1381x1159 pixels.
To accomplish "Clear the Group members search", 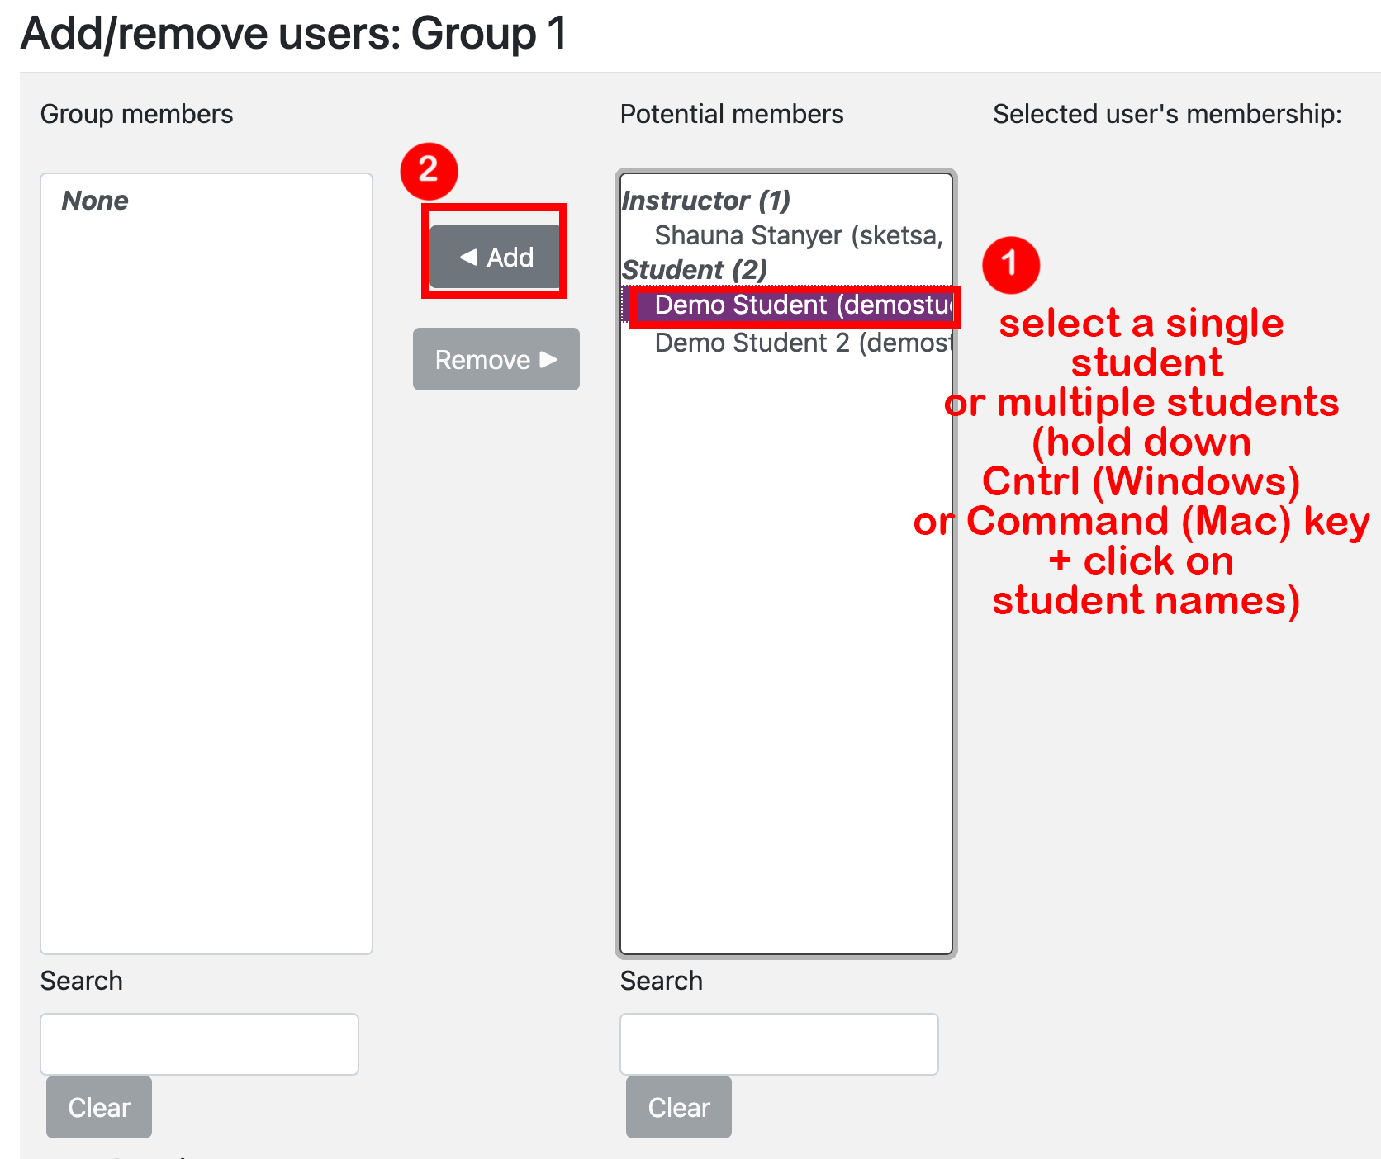I will pos(99,1107).
